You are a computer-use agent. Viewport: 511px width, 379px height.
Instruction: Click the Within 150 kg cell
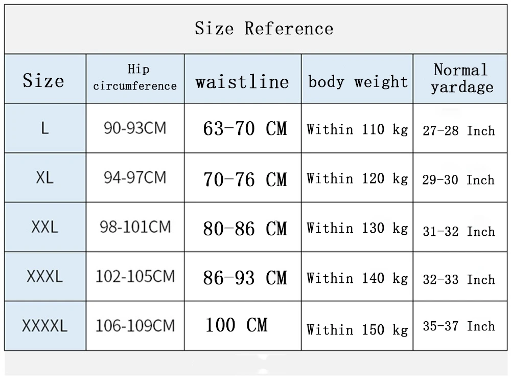[x=357, y=329]
